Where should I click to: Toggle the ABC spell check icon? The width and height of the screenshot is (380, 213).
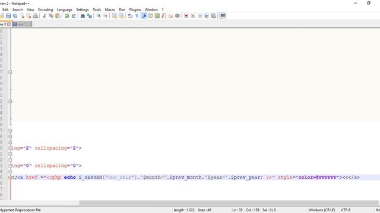223,16
